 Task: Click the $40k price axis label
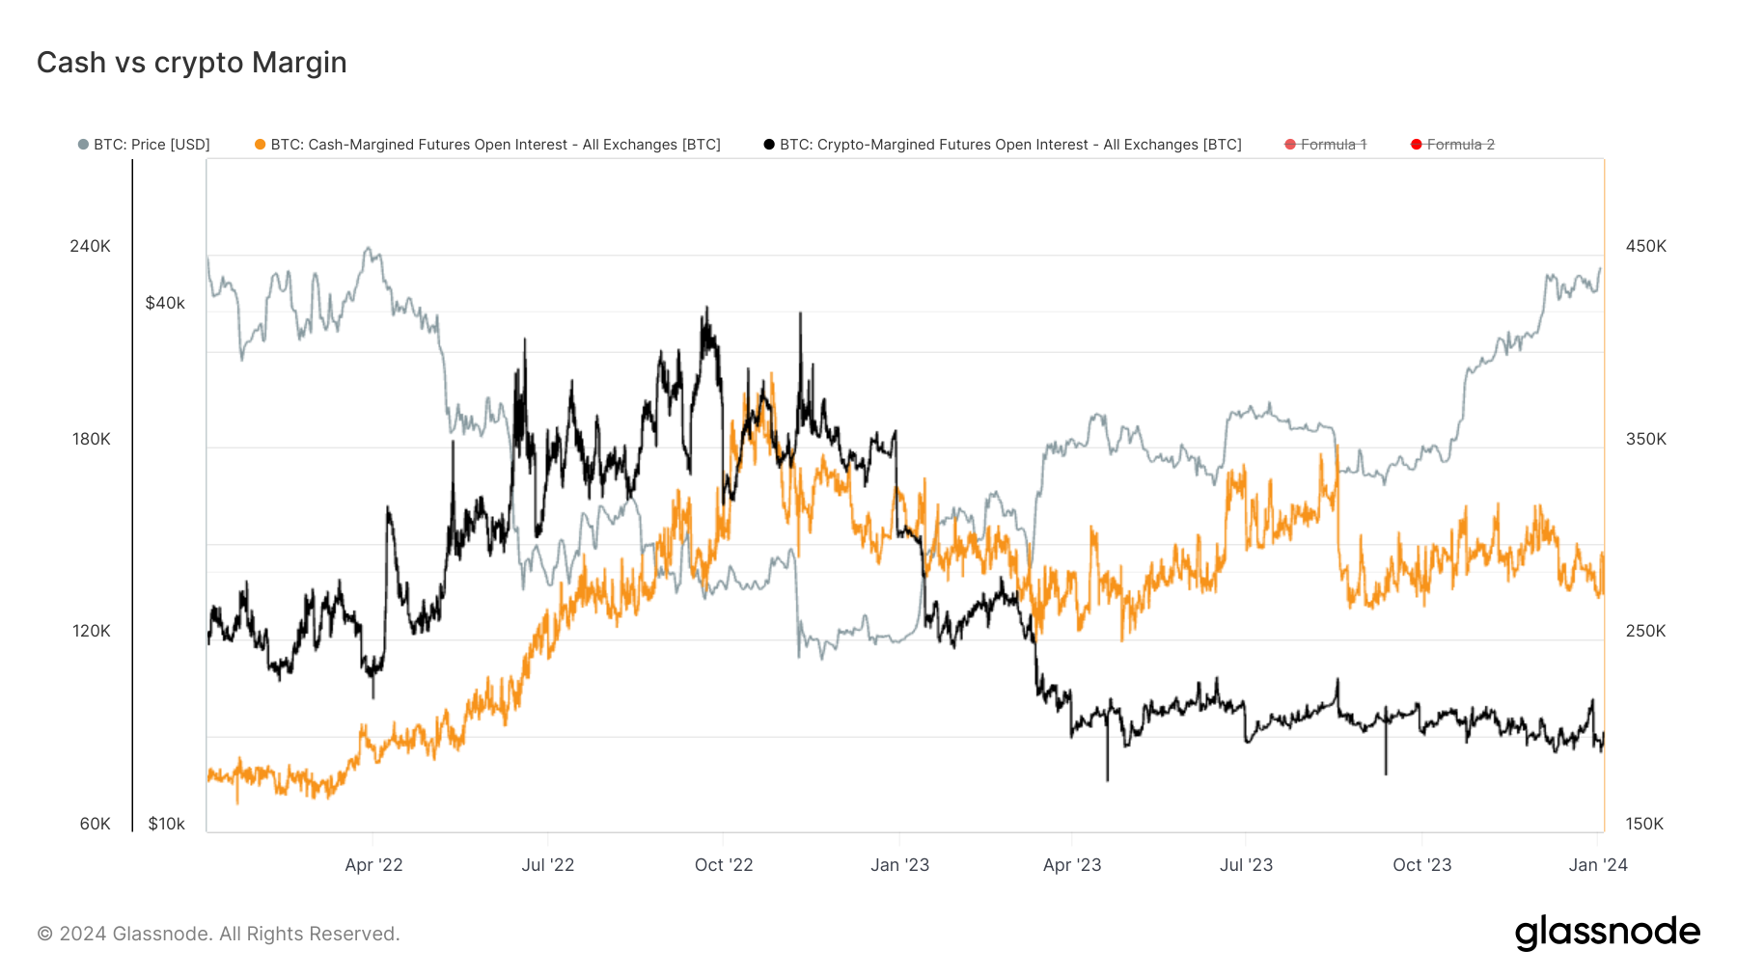point(165,303)
